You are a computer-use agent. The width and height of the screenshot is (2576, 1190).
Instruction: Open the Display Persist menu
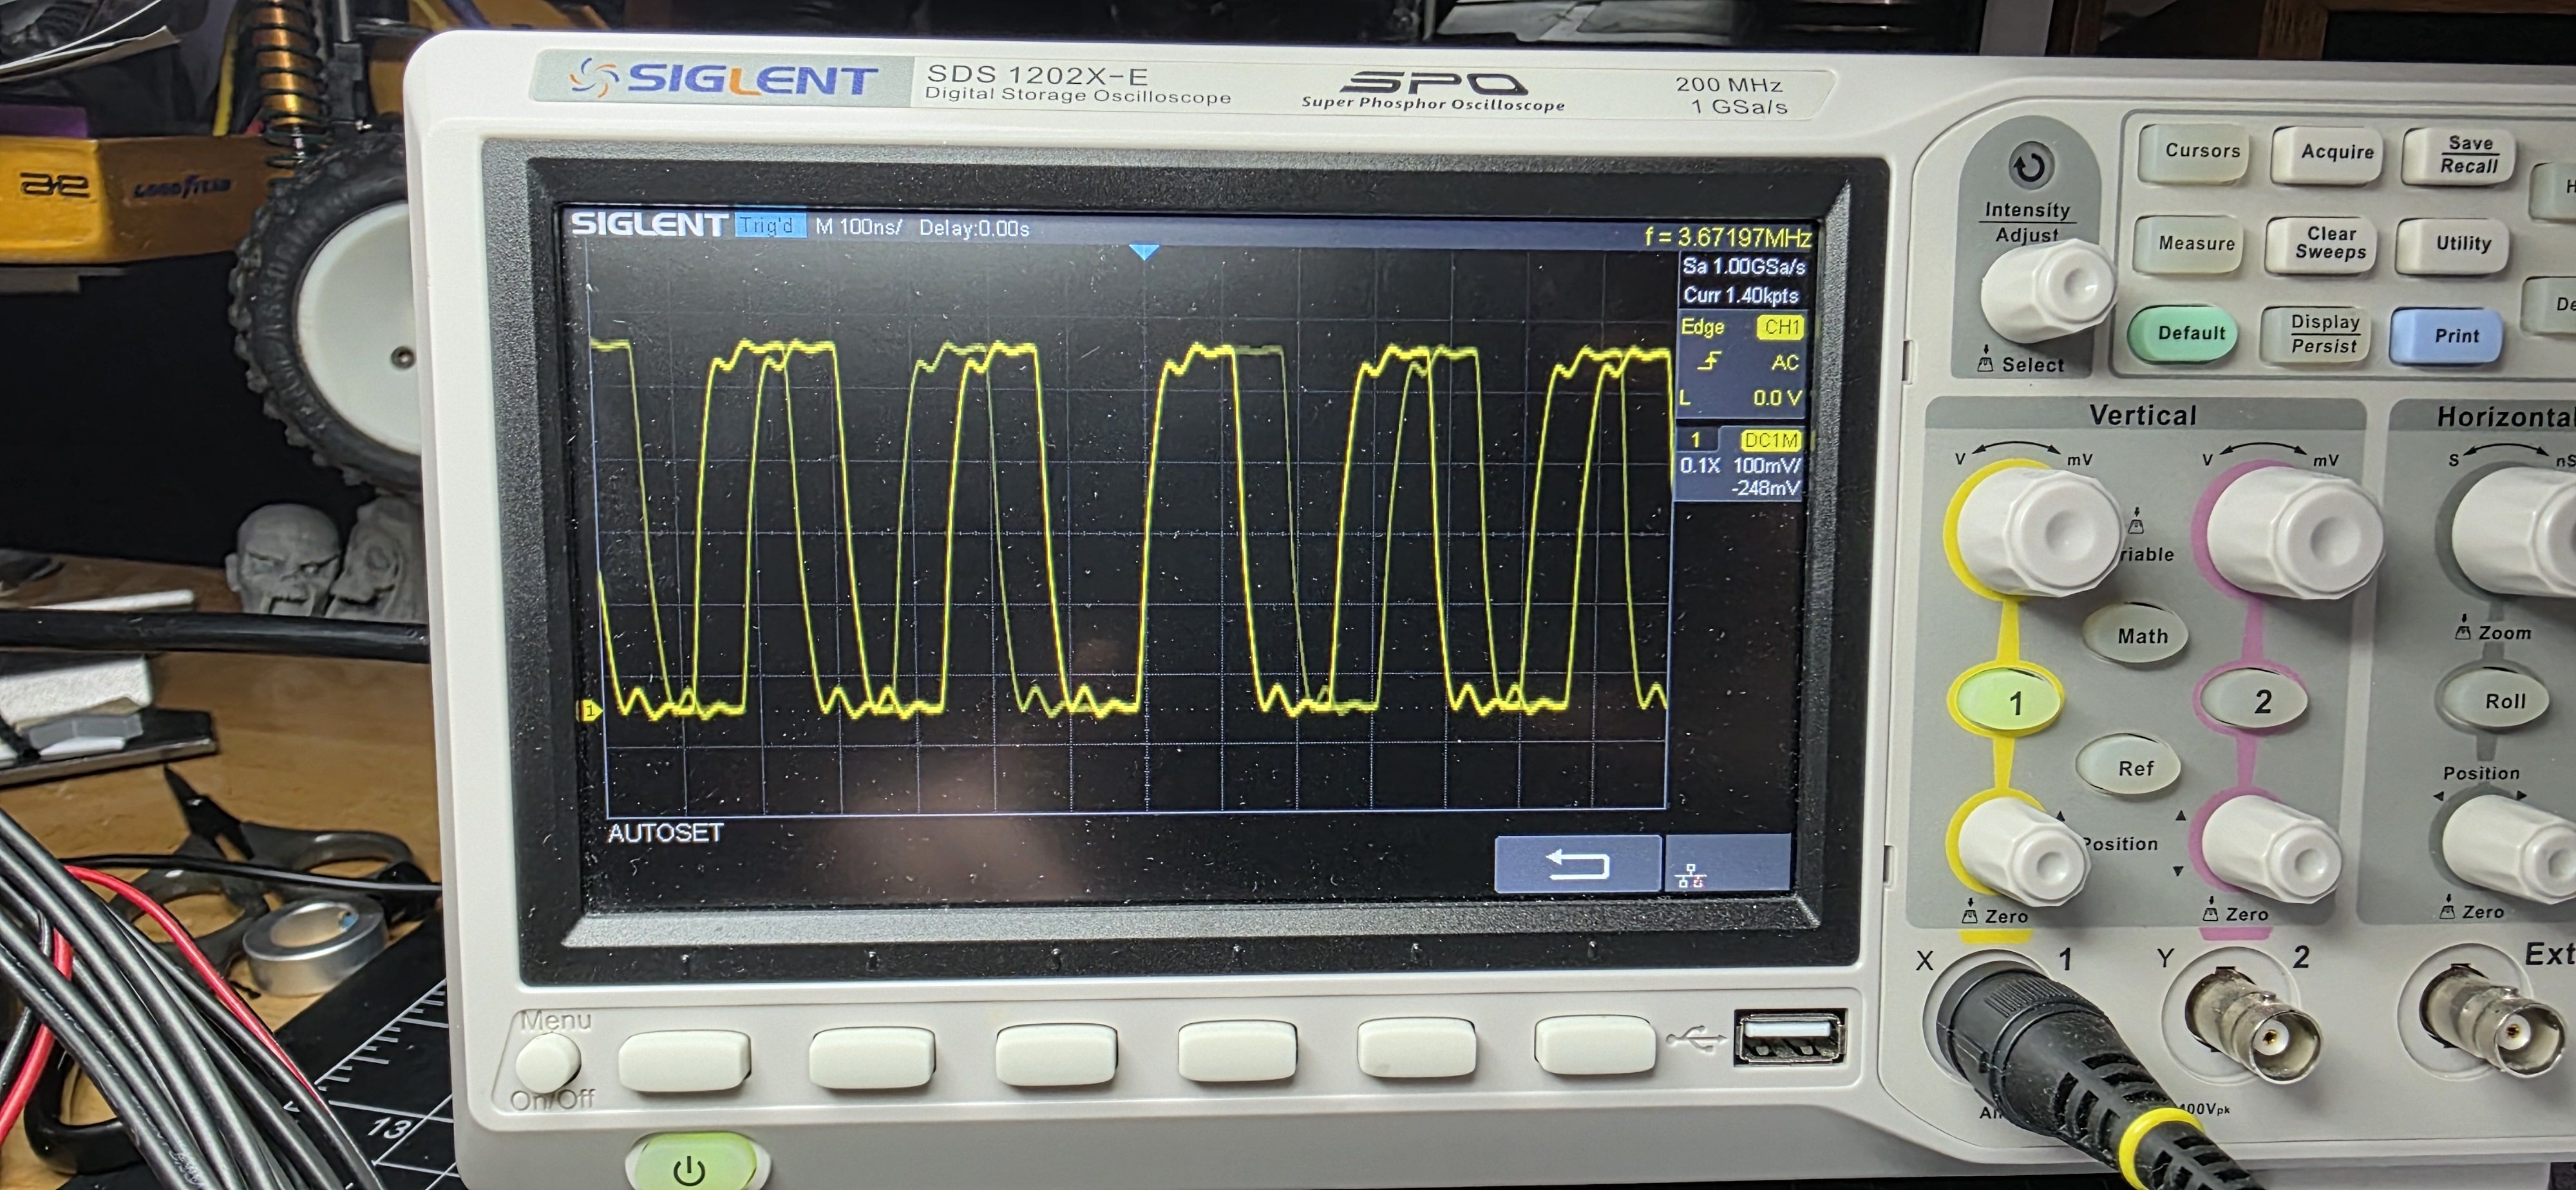pos(2323,334)
